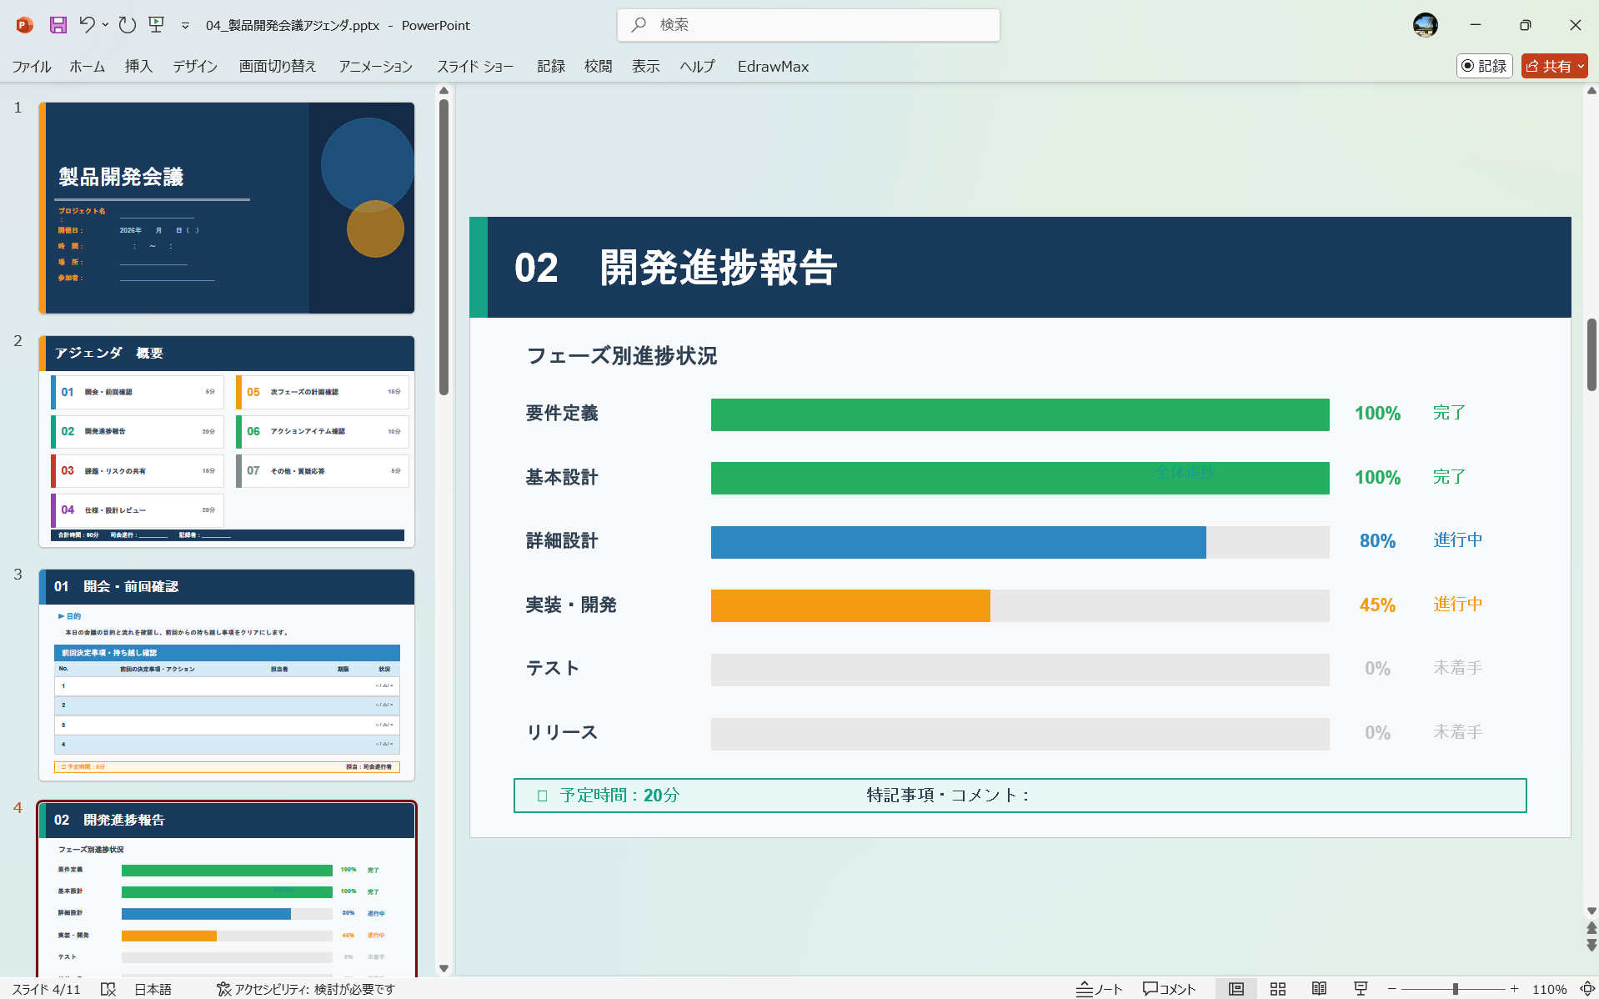Expand the quick access toolbar customize menu

click(185, 25)
